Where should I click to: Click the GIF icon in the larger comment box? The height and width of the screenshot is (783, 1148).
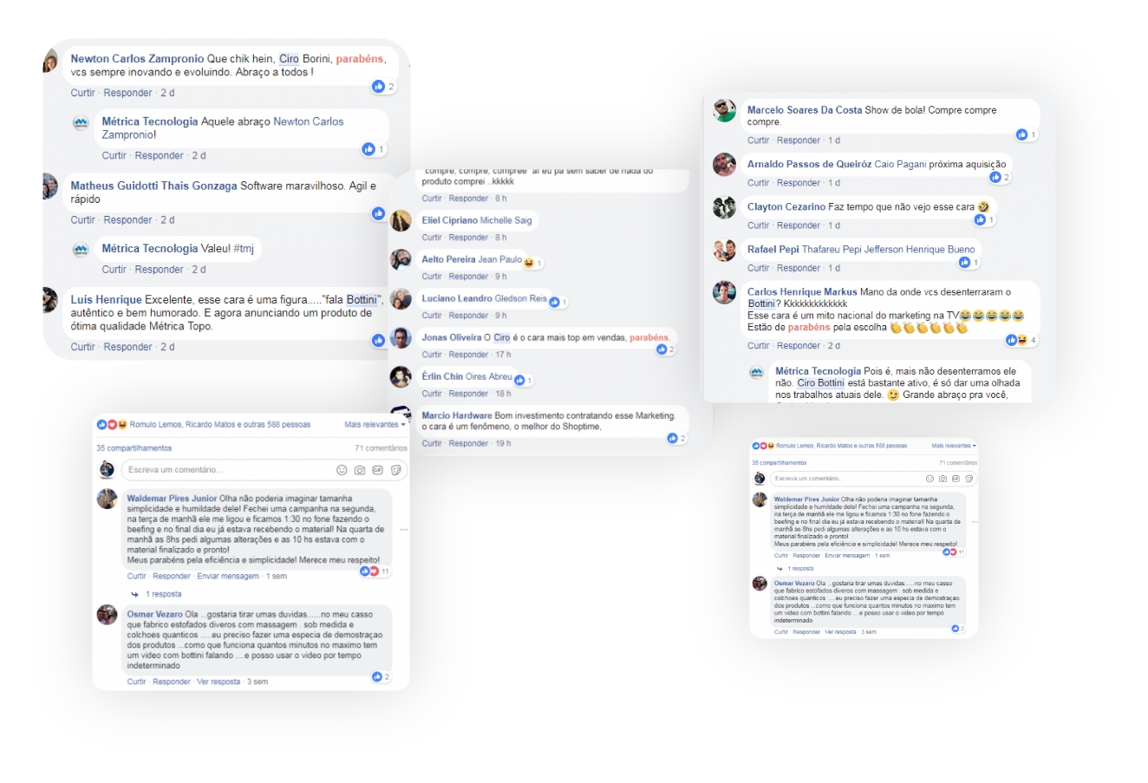377,470
